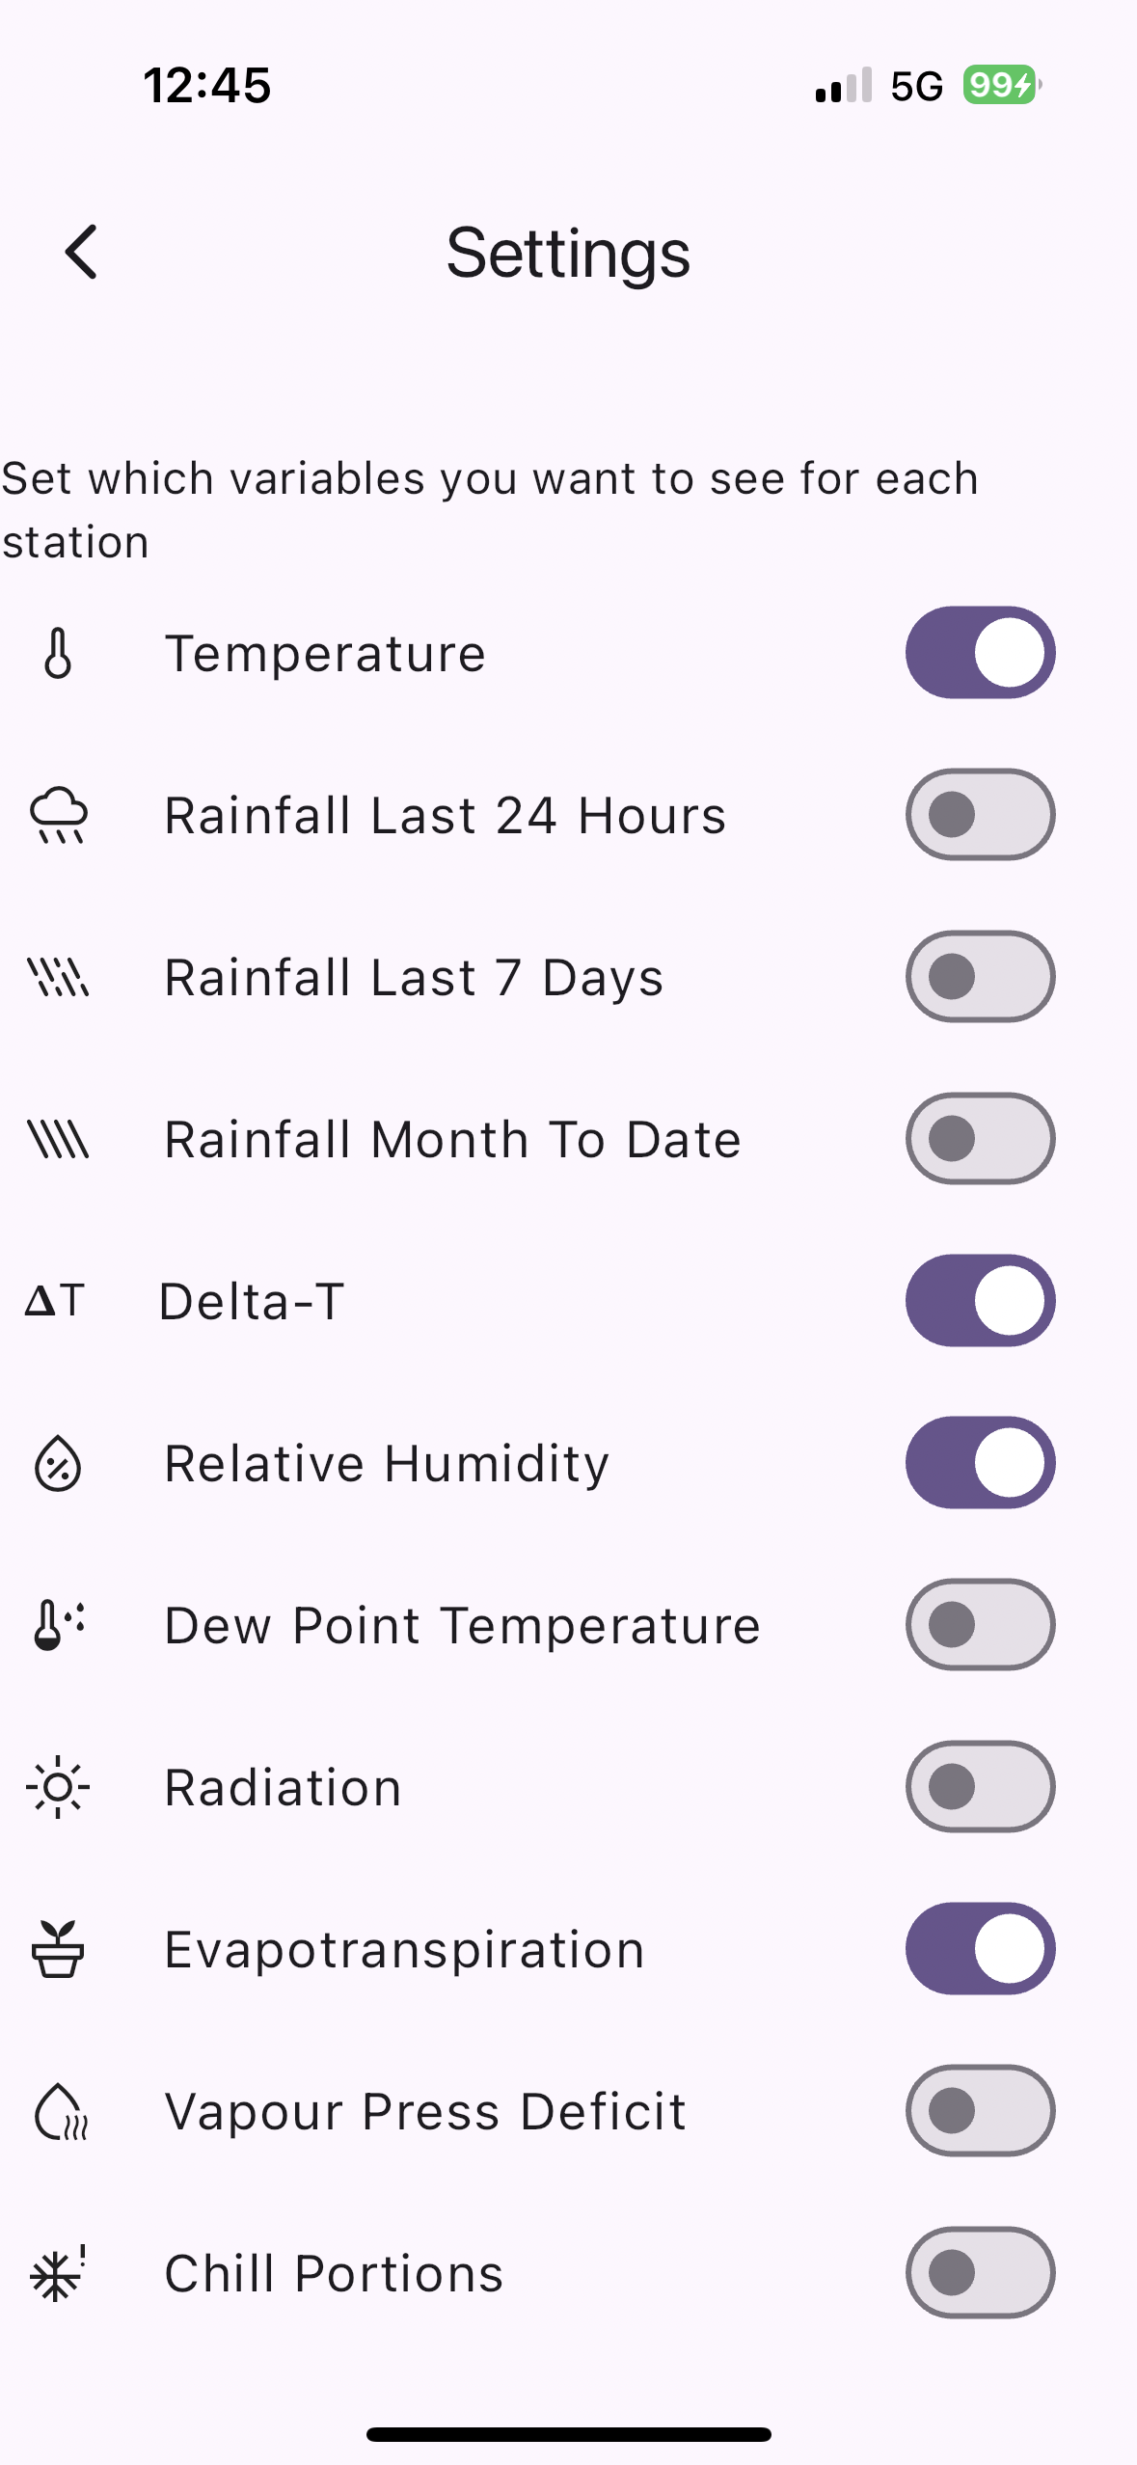Disable the Temperature toggle
Viewport: 1137px width, 2465px height.
(980, 653)
